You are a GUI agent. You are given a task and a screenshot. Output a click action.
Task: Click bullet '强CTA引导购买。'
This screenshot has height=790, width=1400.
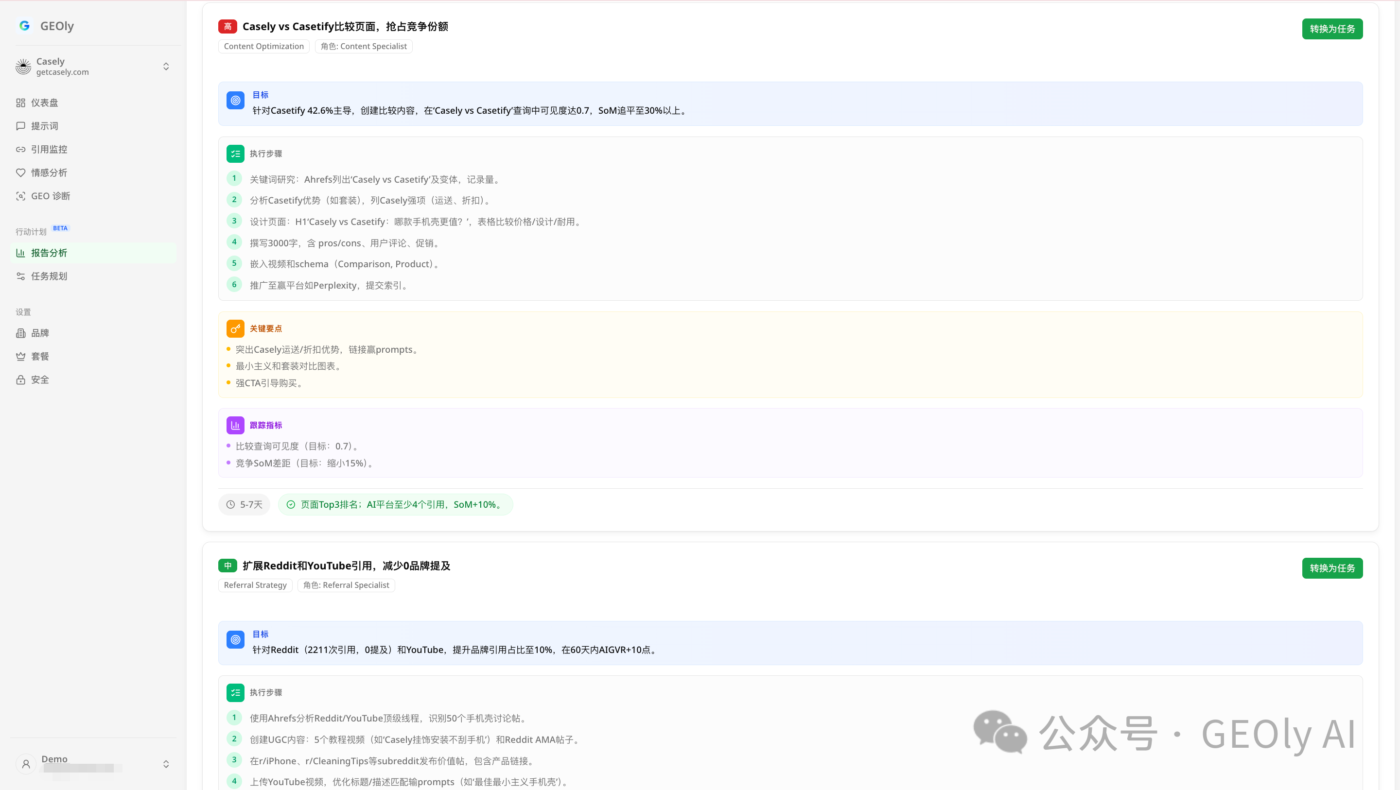tap(270, 384)
